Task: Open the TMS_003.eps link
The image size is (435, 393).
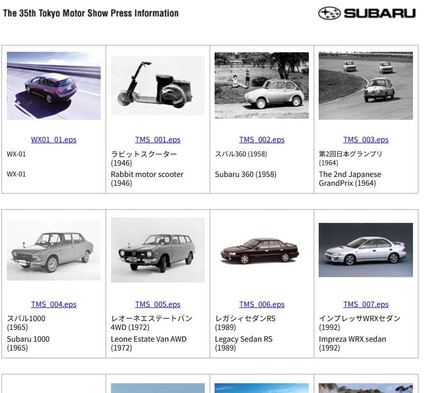Action: pyautogui.click(x=366, y=140)
